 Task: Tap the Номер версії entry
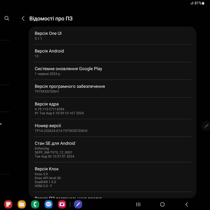pos(112,128)
